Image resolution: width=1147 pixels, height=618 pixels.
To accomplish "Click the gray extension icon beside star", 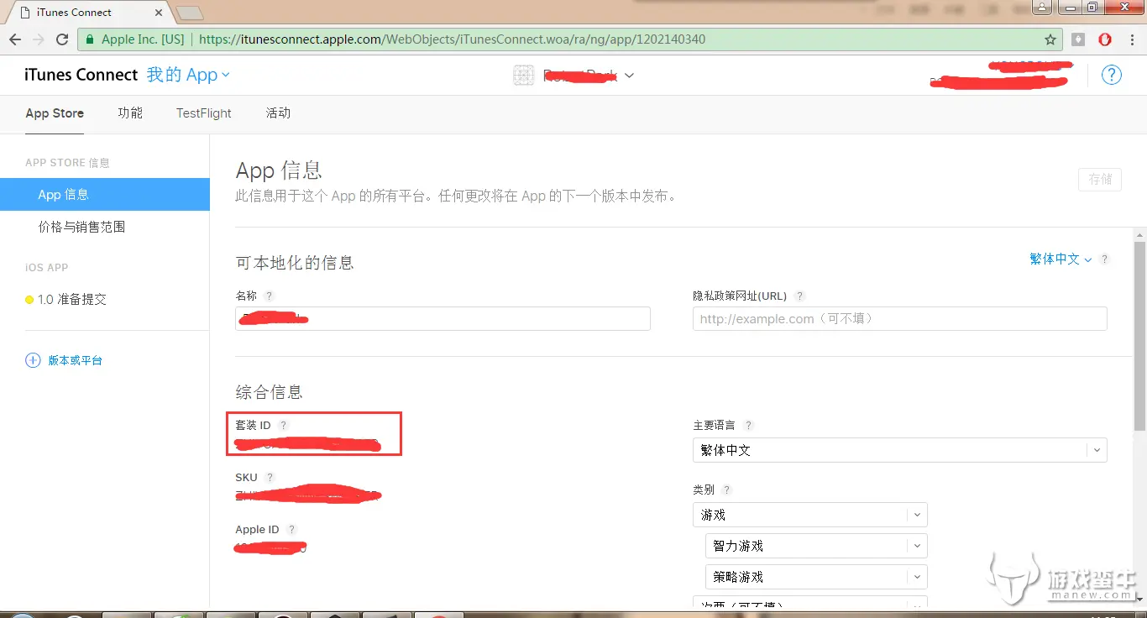I will (1079, 39).
